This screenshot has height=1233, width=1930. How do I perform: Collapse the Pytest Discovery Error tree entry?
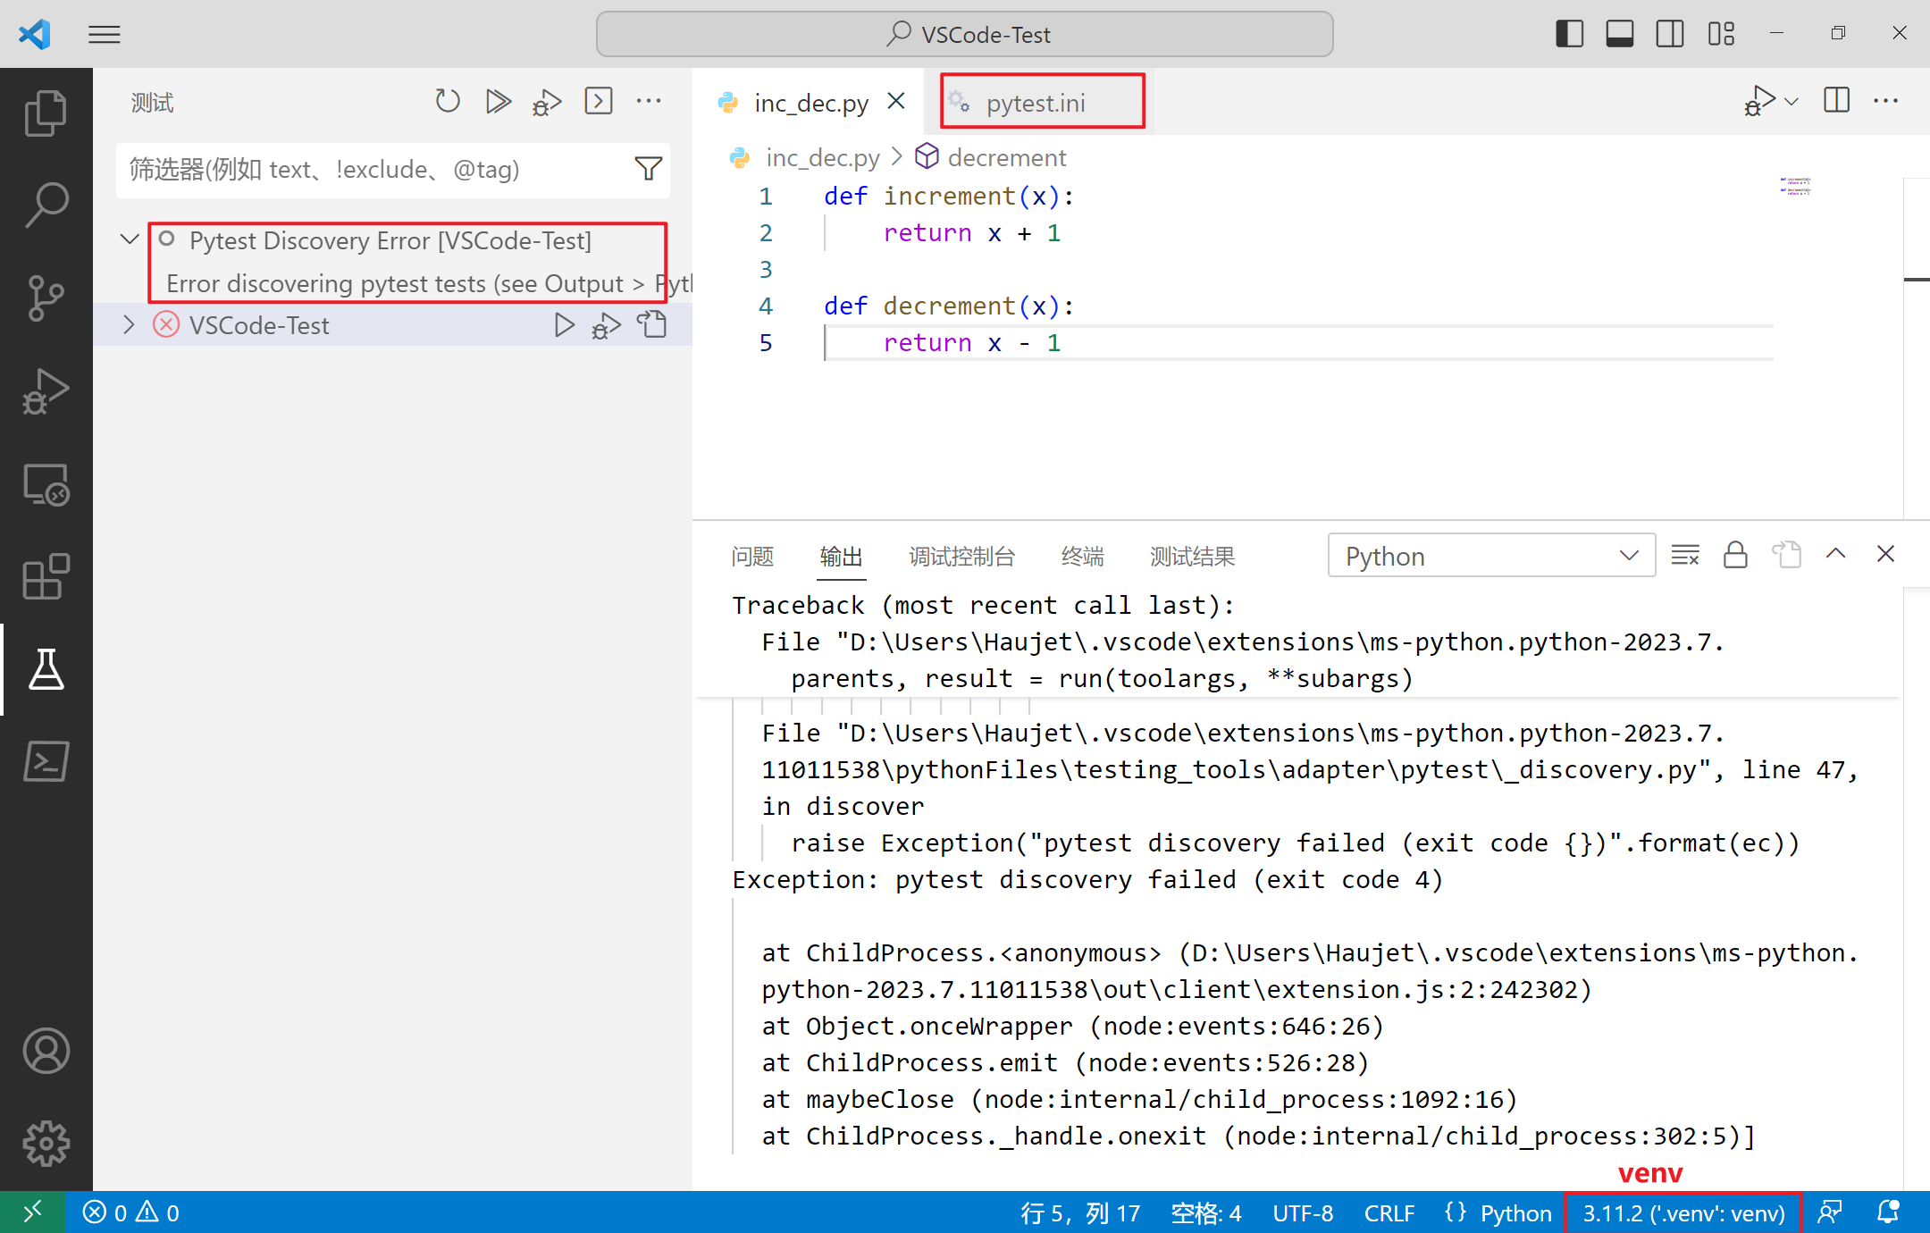pyautogui.click(x=129, y=239)
